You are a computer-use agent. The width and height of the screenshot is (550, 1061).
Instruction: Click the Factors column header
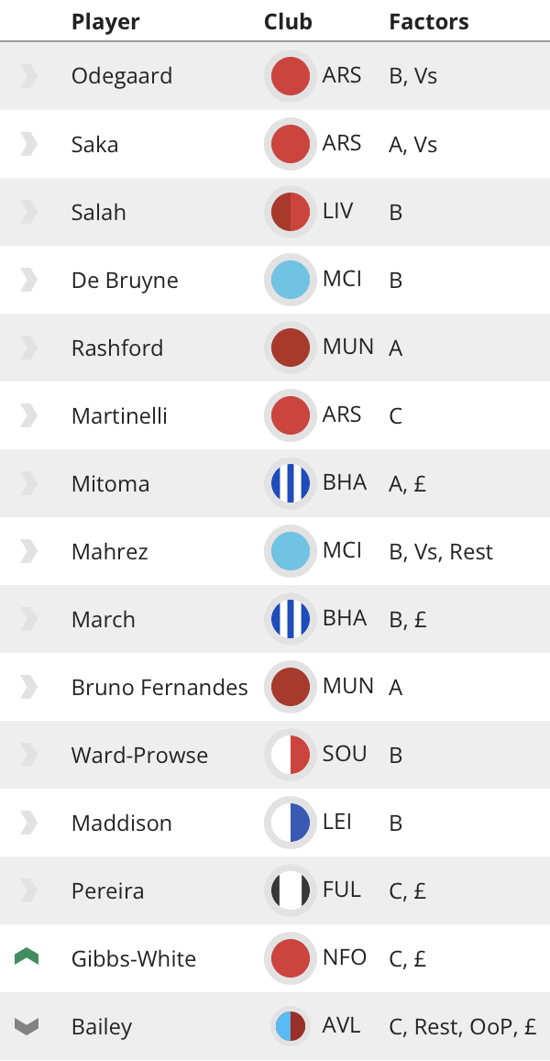click(428, 20)
